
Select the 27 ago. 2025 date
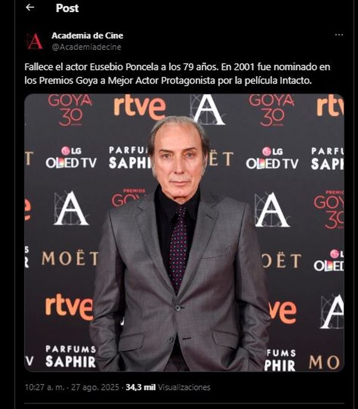[x=95, y=387]
